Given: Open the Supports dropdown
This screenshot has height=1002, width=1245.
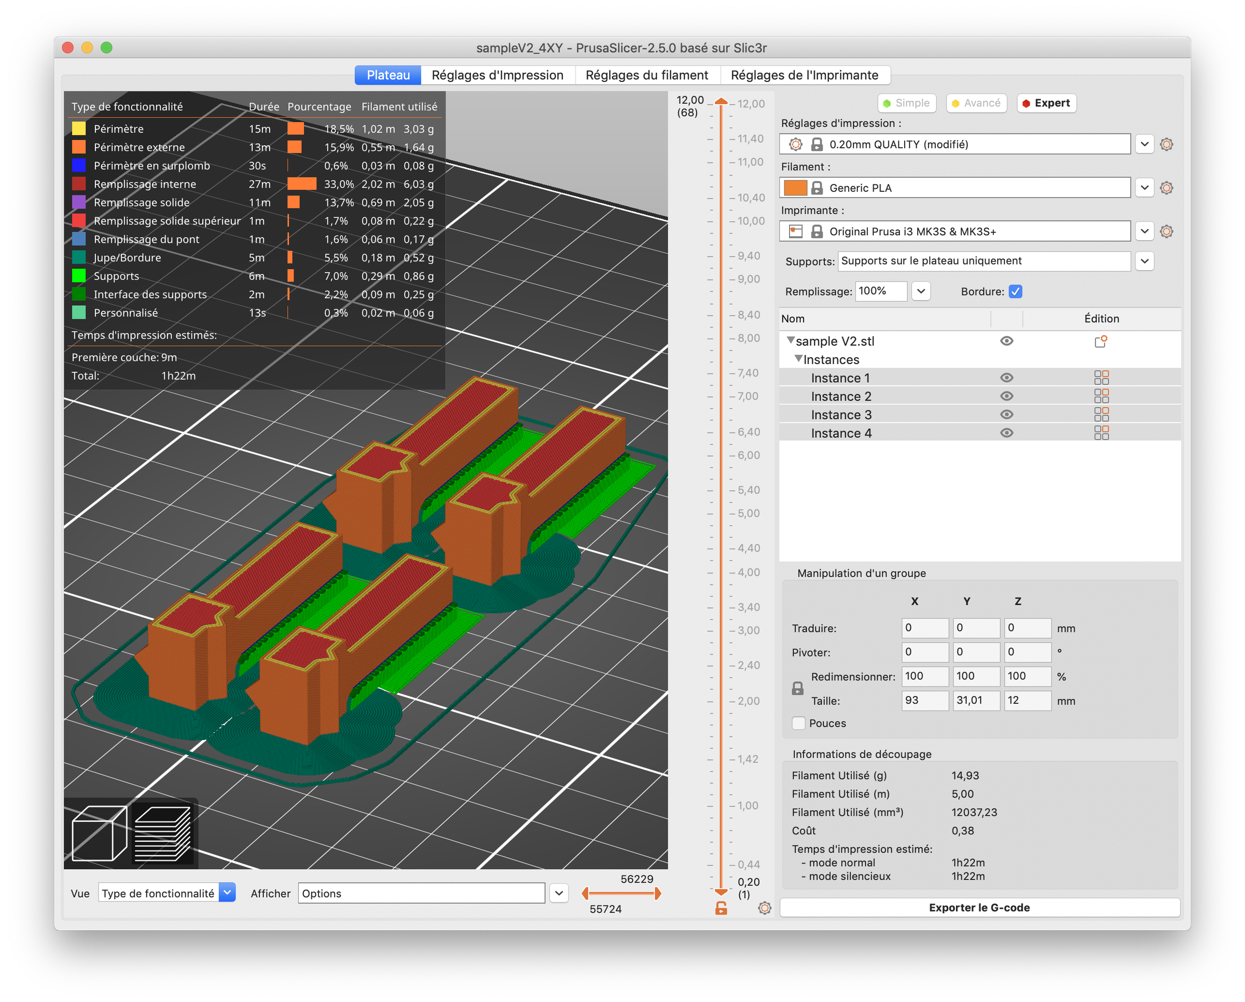Looking at the screenshot, I should tap(1145, 261).
